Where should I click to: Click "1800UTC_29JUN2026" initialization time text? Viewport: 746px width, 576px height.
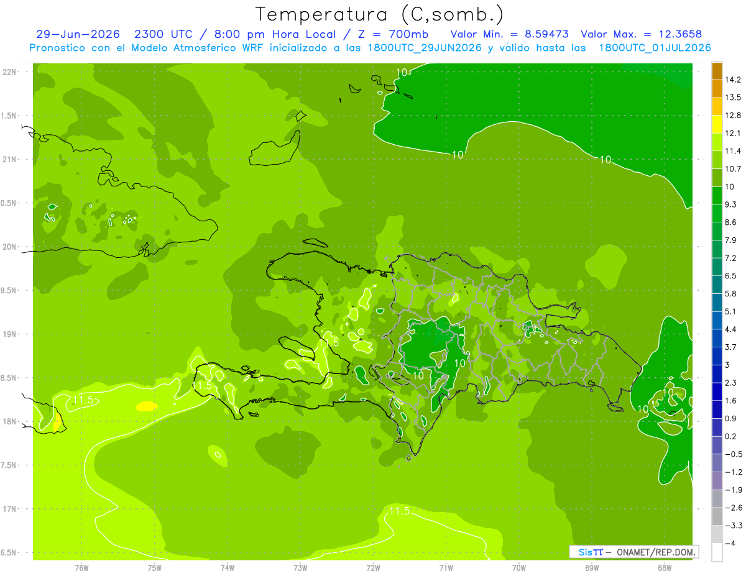pos(423,48)
